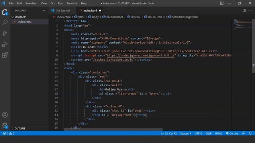Show warnings count in status bar

pos(12,133)
